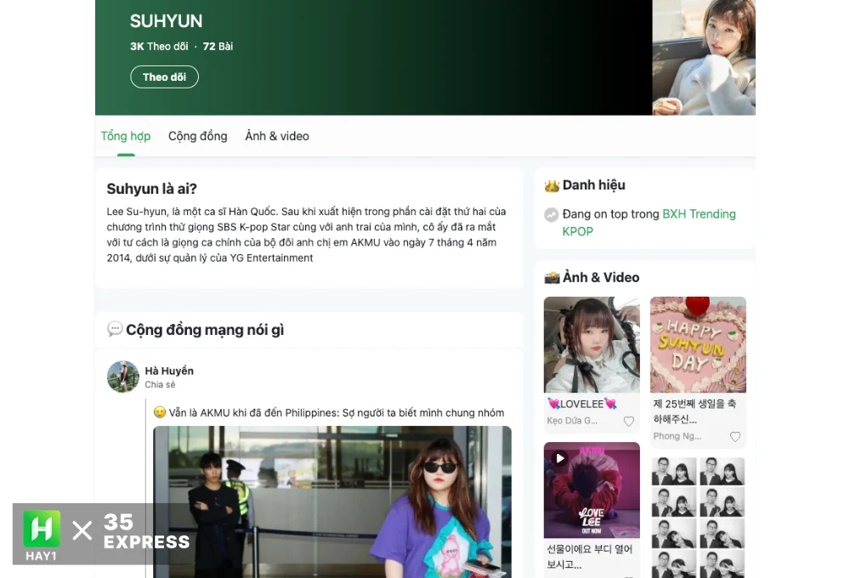The height and width of the screenshot is (578, 850).
Task: Click the Chia sẻ label under Hà Huyền
Action: [x=160, y=384]
